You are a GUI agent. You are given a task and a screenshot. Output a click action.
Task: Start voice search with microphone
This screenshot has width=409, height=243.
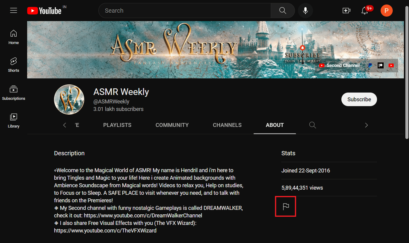click(305, 11)
